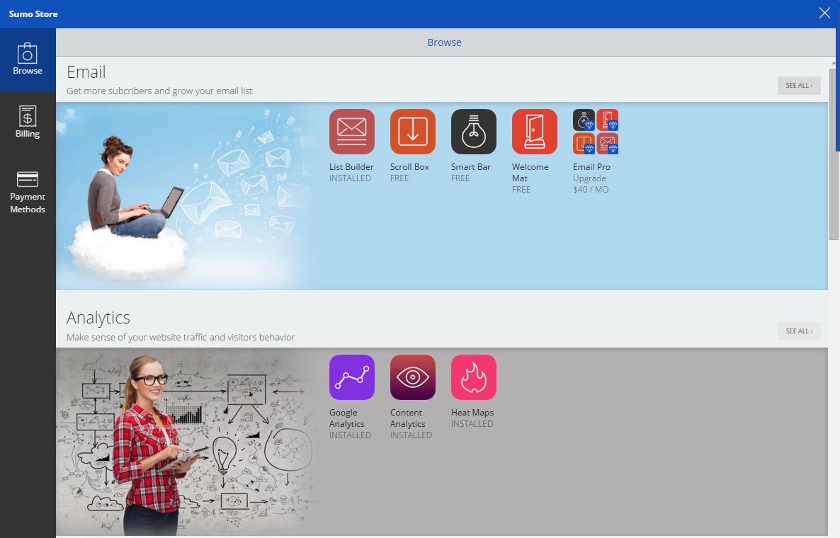Open the List Builder app icon
This screenshot has width=840, height=538.
(352, 132)
